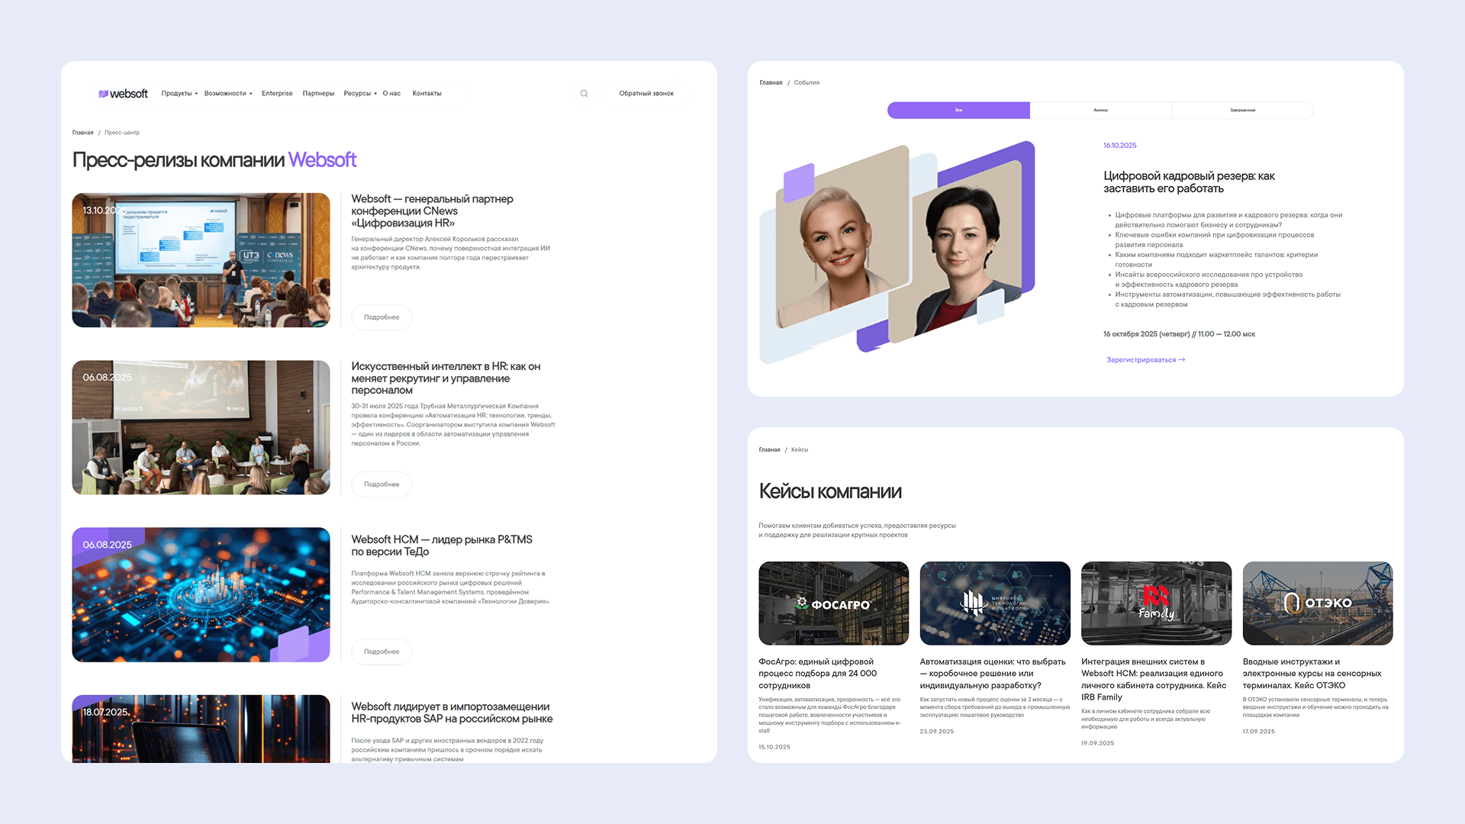
Task: Go to the Контакты page
Action: (x=427, y=94)
